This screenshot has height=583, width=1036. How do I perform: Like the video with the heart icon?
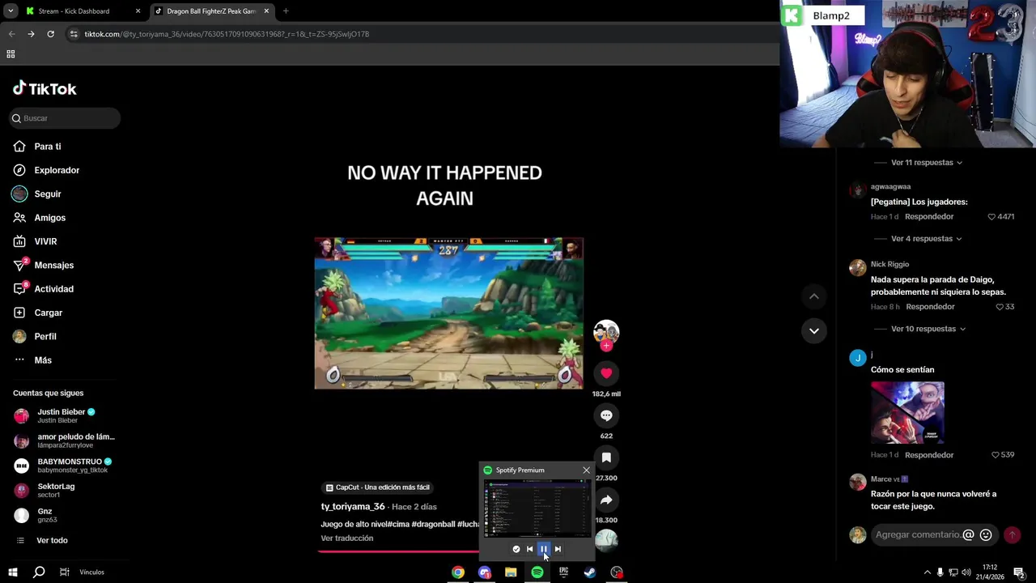click(x=606, y=373)
